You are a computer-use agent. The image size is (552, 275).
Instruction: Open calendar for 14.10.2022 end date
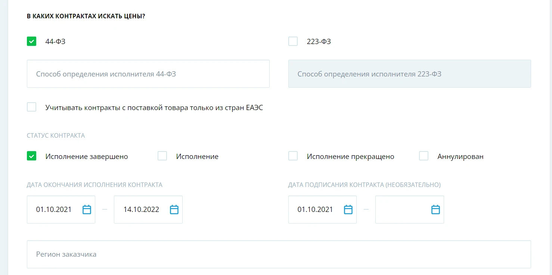point(174,210)
